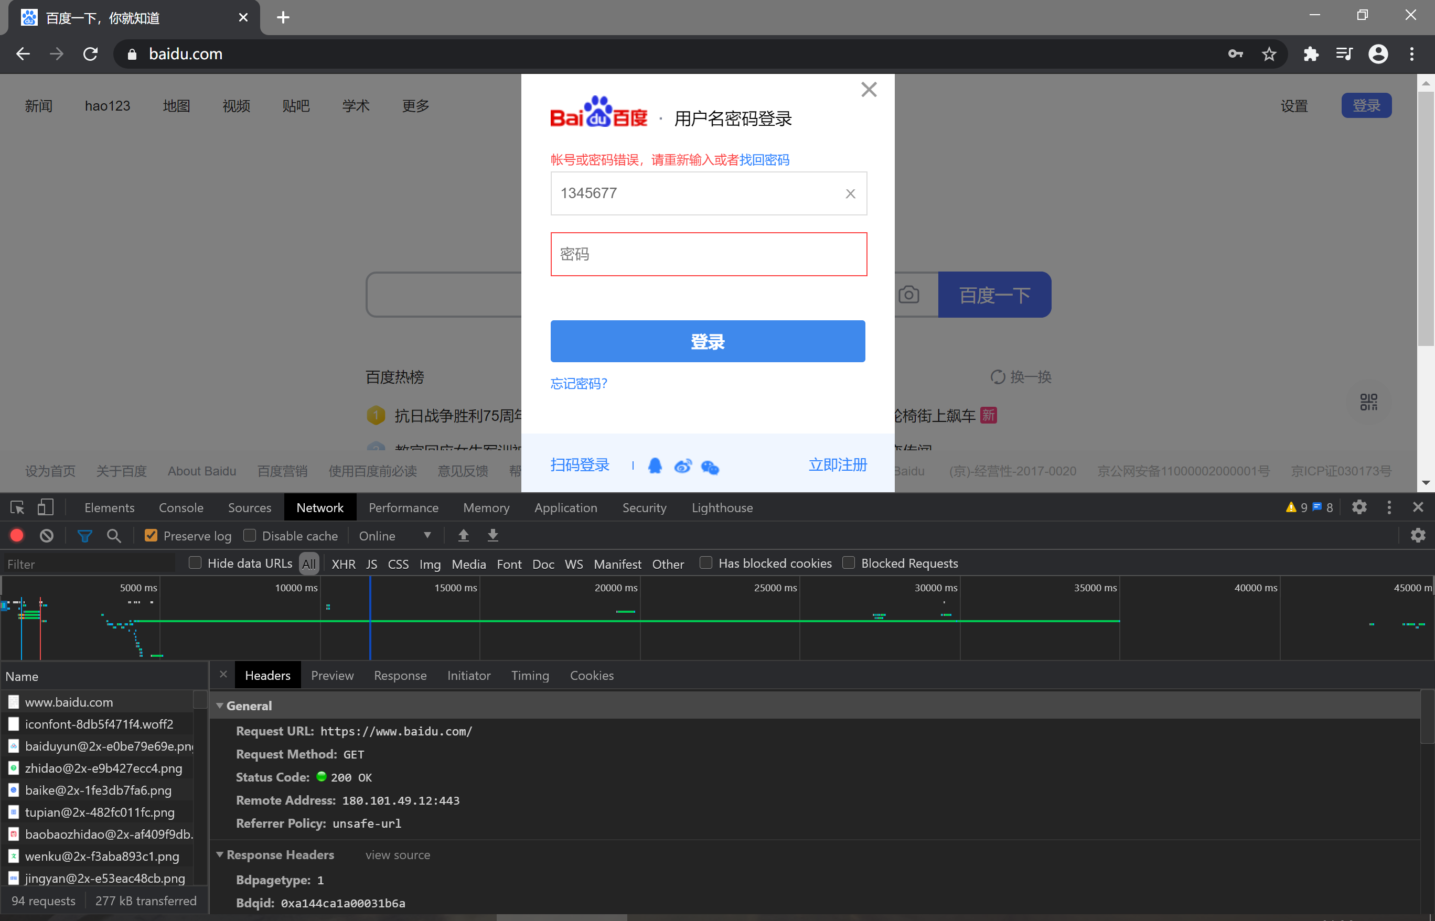The image size is (1435, 921).
Task: Activate the DevTools inspect element picker
Action: (x=17, y=507)
